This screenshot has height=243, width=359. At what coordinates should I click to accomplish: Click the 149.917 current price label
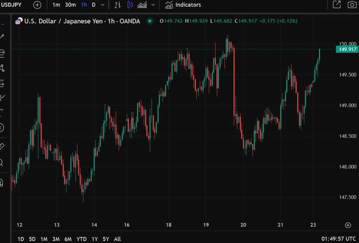click(347, 49)
